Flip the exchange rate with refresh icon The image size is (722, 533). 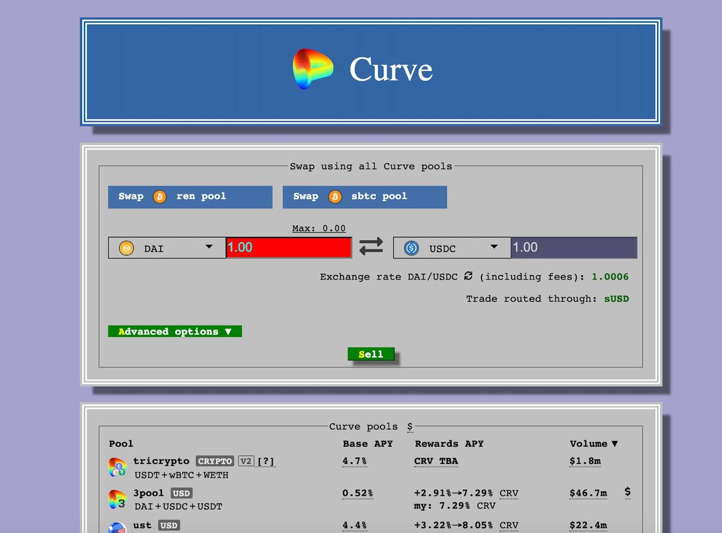pyautogui.click(x=468, y=276)
